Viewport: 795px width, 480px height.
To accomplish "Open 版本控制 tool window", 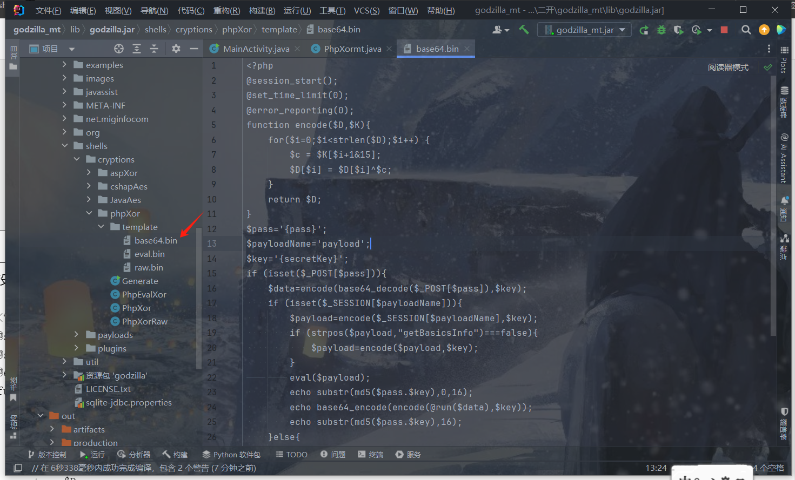I will (47, 455).
